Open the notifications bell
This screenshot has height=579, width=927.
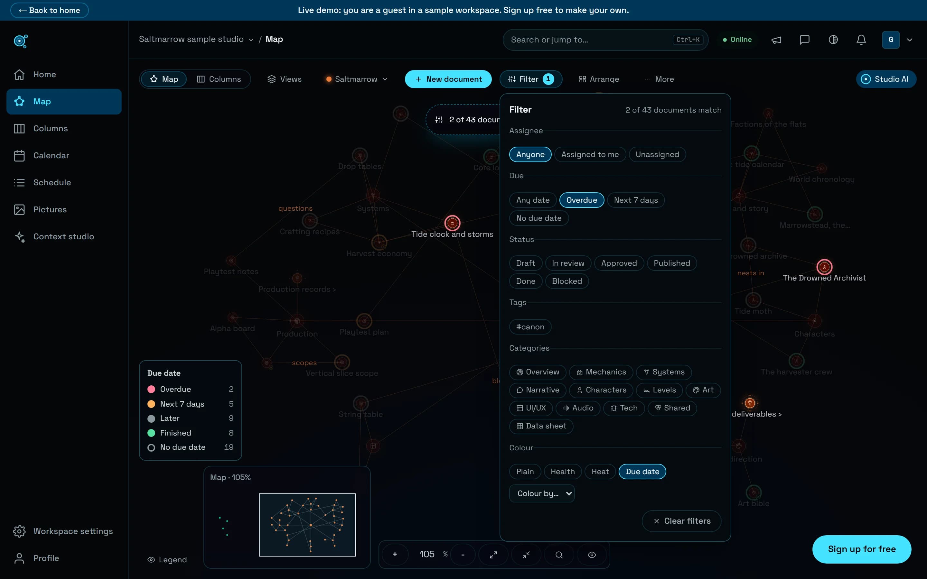pyautogui.click(x=861, y=40)
